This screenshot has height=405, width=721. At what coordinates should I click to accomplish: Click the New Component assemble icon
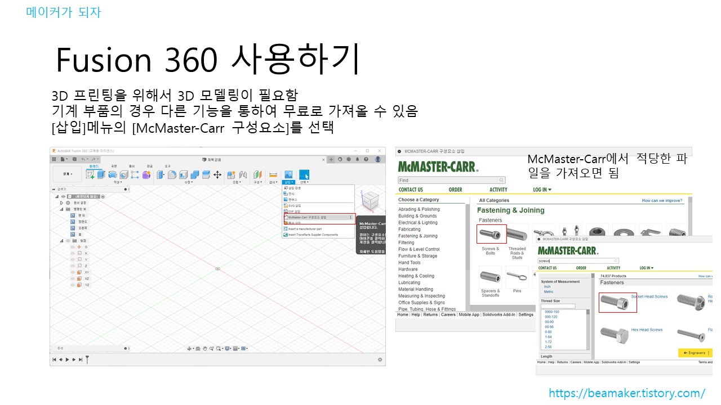point(232,174)
